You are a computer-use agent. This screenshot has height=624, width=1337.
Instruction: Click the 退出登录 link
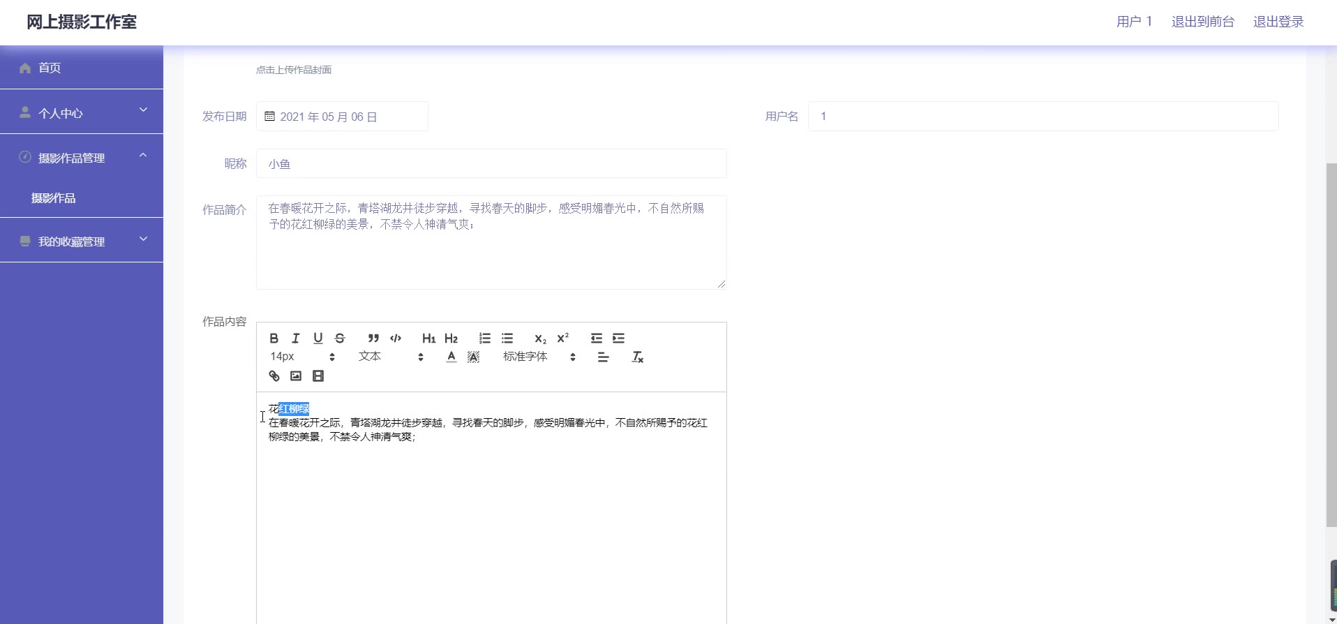pyautogui.click(x=1278, y=22)
